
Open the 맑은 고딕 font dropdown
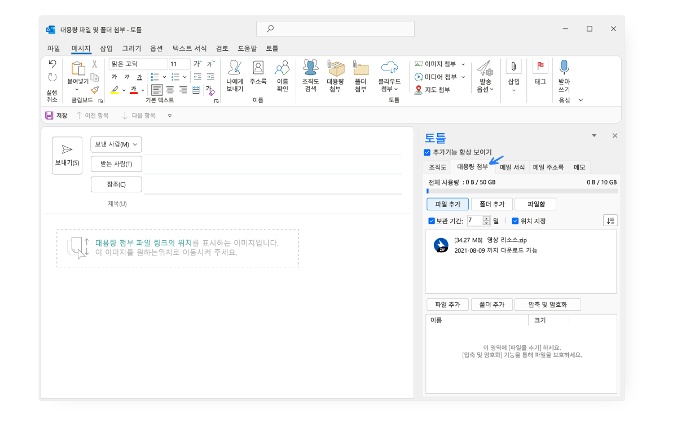pos(138,64)
